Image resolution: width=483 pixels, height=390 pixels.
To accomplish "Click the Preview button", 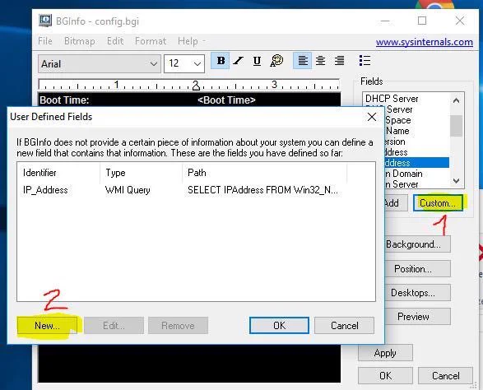I will (x=417, y=317).
